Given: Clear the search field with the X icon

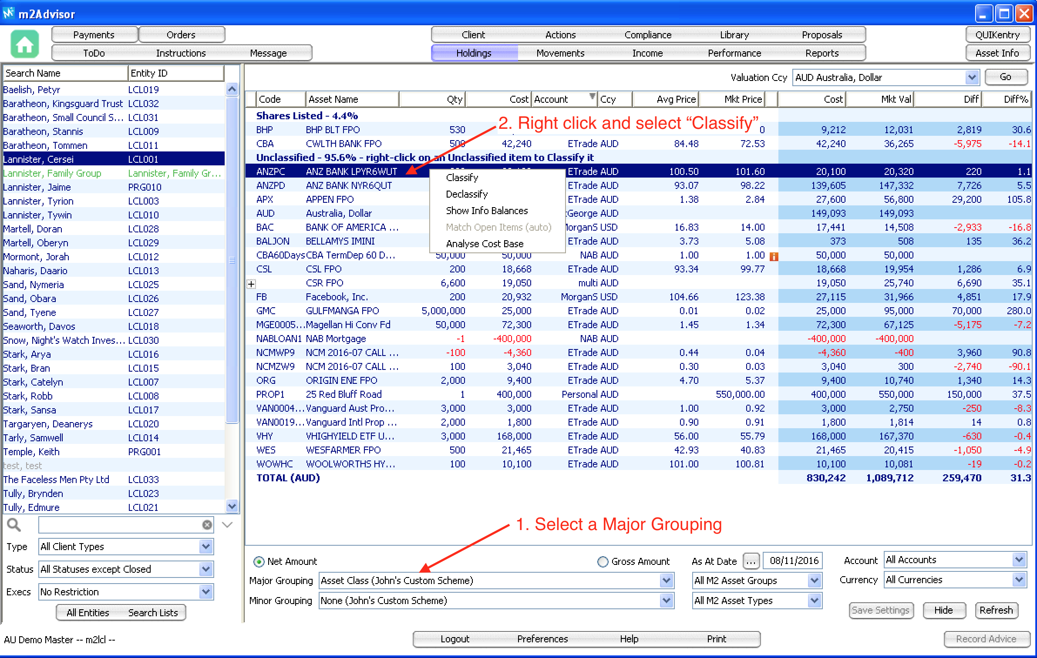Looking at the screenshot, I should point(207,525).
